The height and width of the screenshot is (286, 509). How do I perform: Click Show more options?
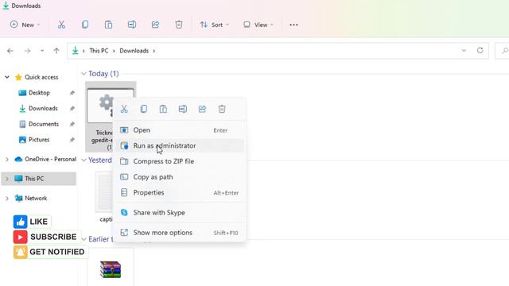coord(180,233)
